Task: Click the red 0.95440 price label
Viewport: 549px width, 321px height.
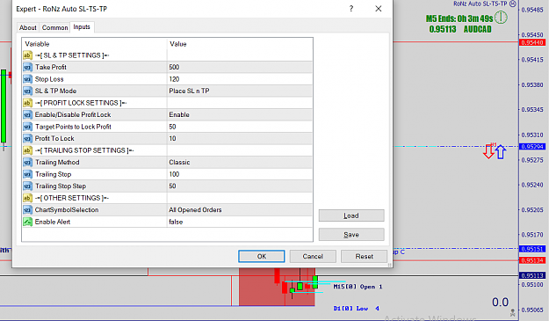Action: point(532,43)
